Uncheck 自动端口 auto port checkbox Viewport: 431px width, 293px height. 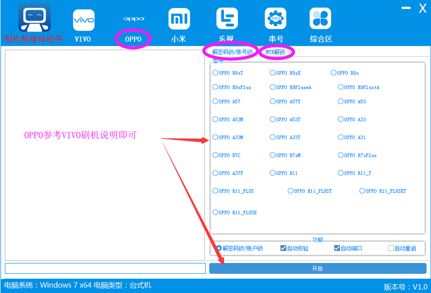[x=348, y=248]
